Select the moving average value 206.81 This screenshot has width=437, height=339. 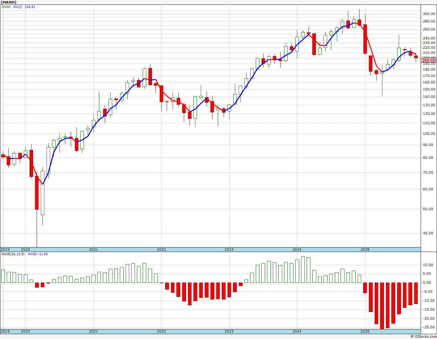[x=30, y=7]
